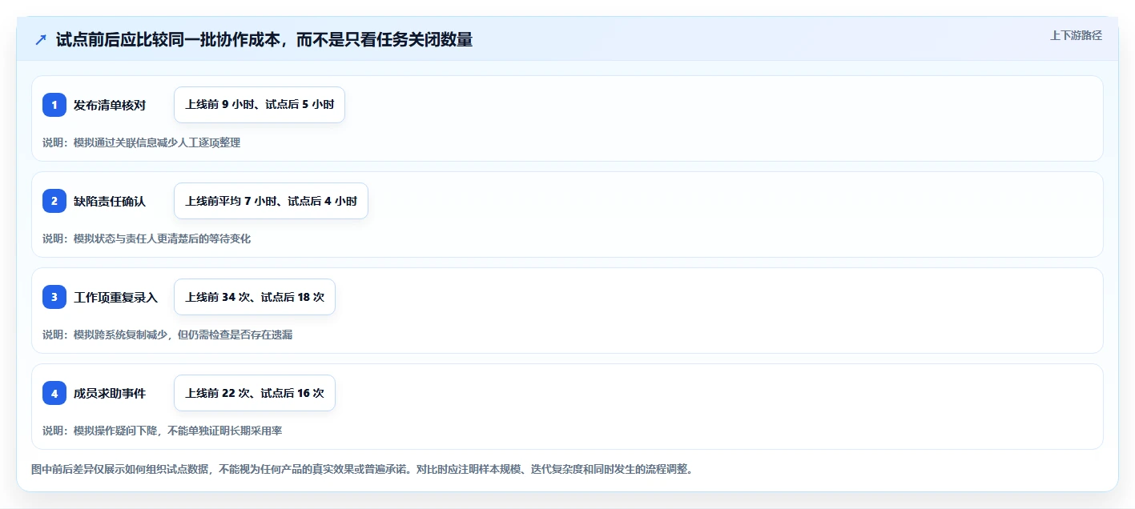Viewport: 1135px width, 509px height.
Task: Click the footer disclaimer starting 图中前后差异仅展示
Action: point(361,469)
